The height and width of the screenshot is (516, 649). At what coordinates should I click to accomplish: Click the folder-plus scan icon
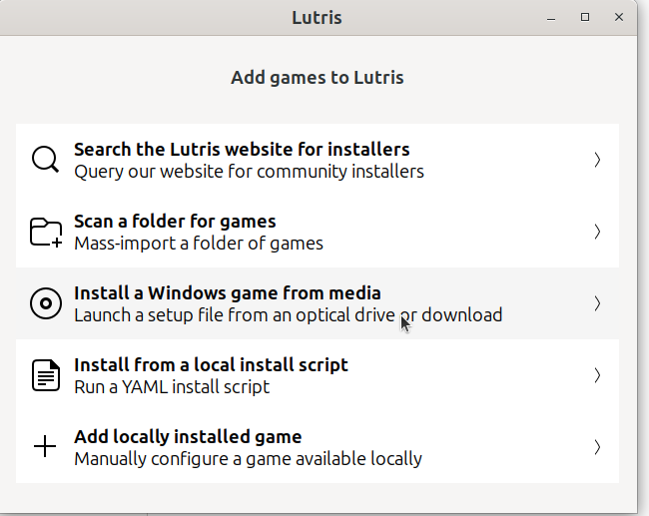[x=46, y=233]
